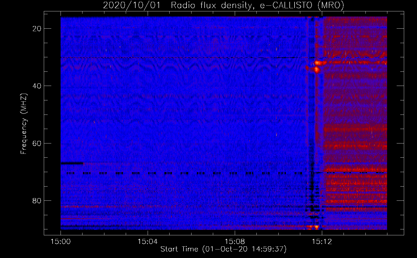Click the 'Frequency (MHZ)' y-axis label
417x258 pixels.
point(24,124)
